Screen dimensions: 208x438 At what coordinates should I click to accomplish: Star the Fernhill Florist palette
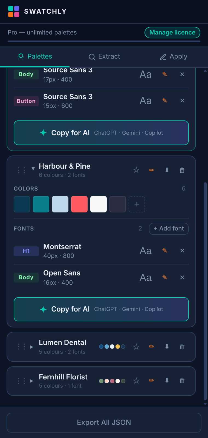[x=136, y=381]
